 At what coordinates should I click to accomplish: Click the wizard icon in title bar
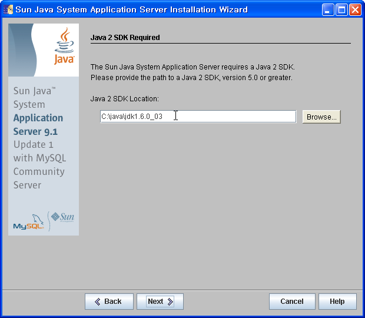tap(8, 9)
